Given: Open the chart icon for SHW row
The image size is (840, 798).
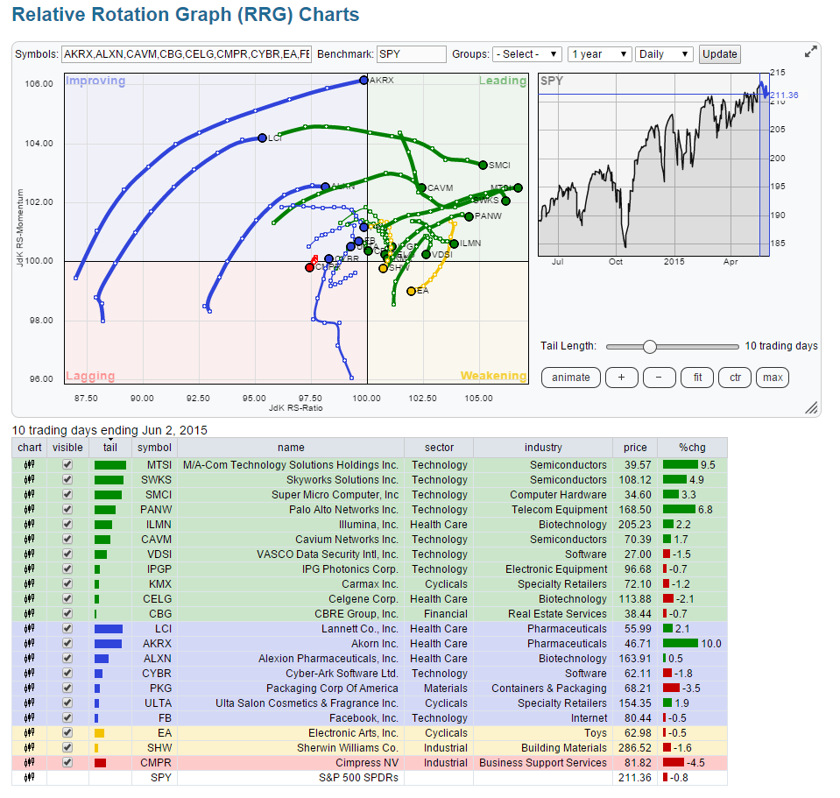Looking at the screenshot, I should click(30, 748).
